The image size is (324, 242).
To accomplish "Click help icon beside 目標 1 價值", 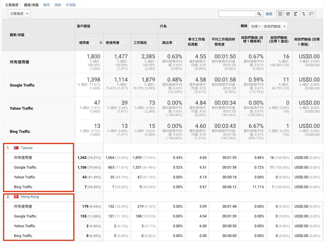I will (x=313, y=44).
